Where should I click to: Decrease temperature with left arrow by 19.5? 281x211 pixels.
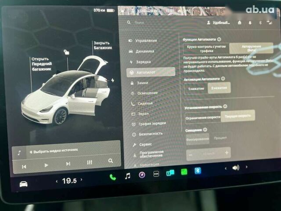[x=57, y=182]
